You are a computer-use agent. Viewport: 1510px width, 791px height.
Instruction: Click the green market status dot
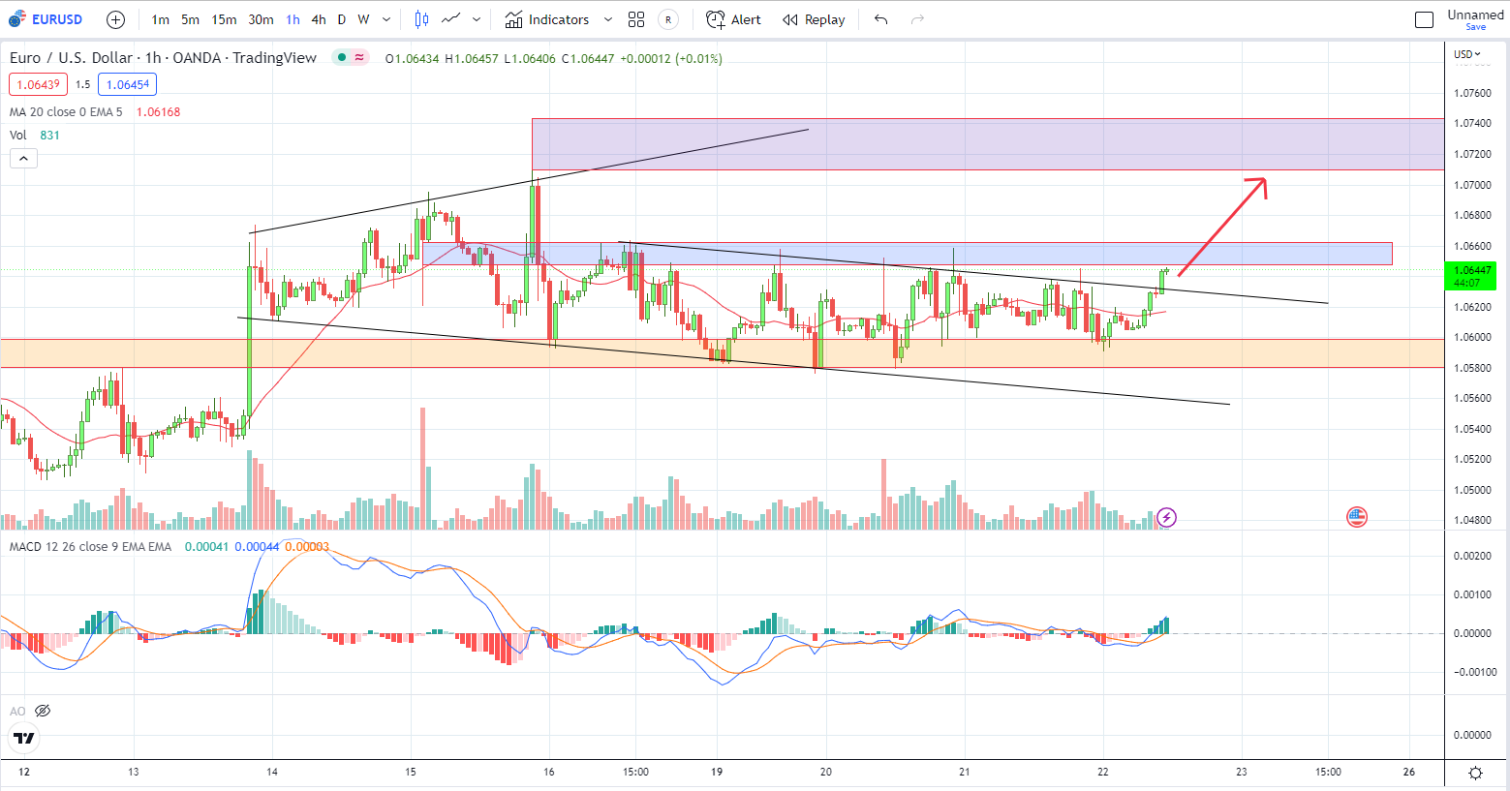[x=341, y=58]
